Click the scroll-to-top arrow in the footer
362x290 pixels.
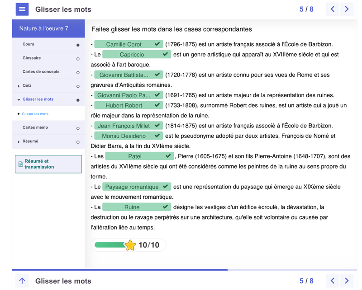[x=22, y=281]
